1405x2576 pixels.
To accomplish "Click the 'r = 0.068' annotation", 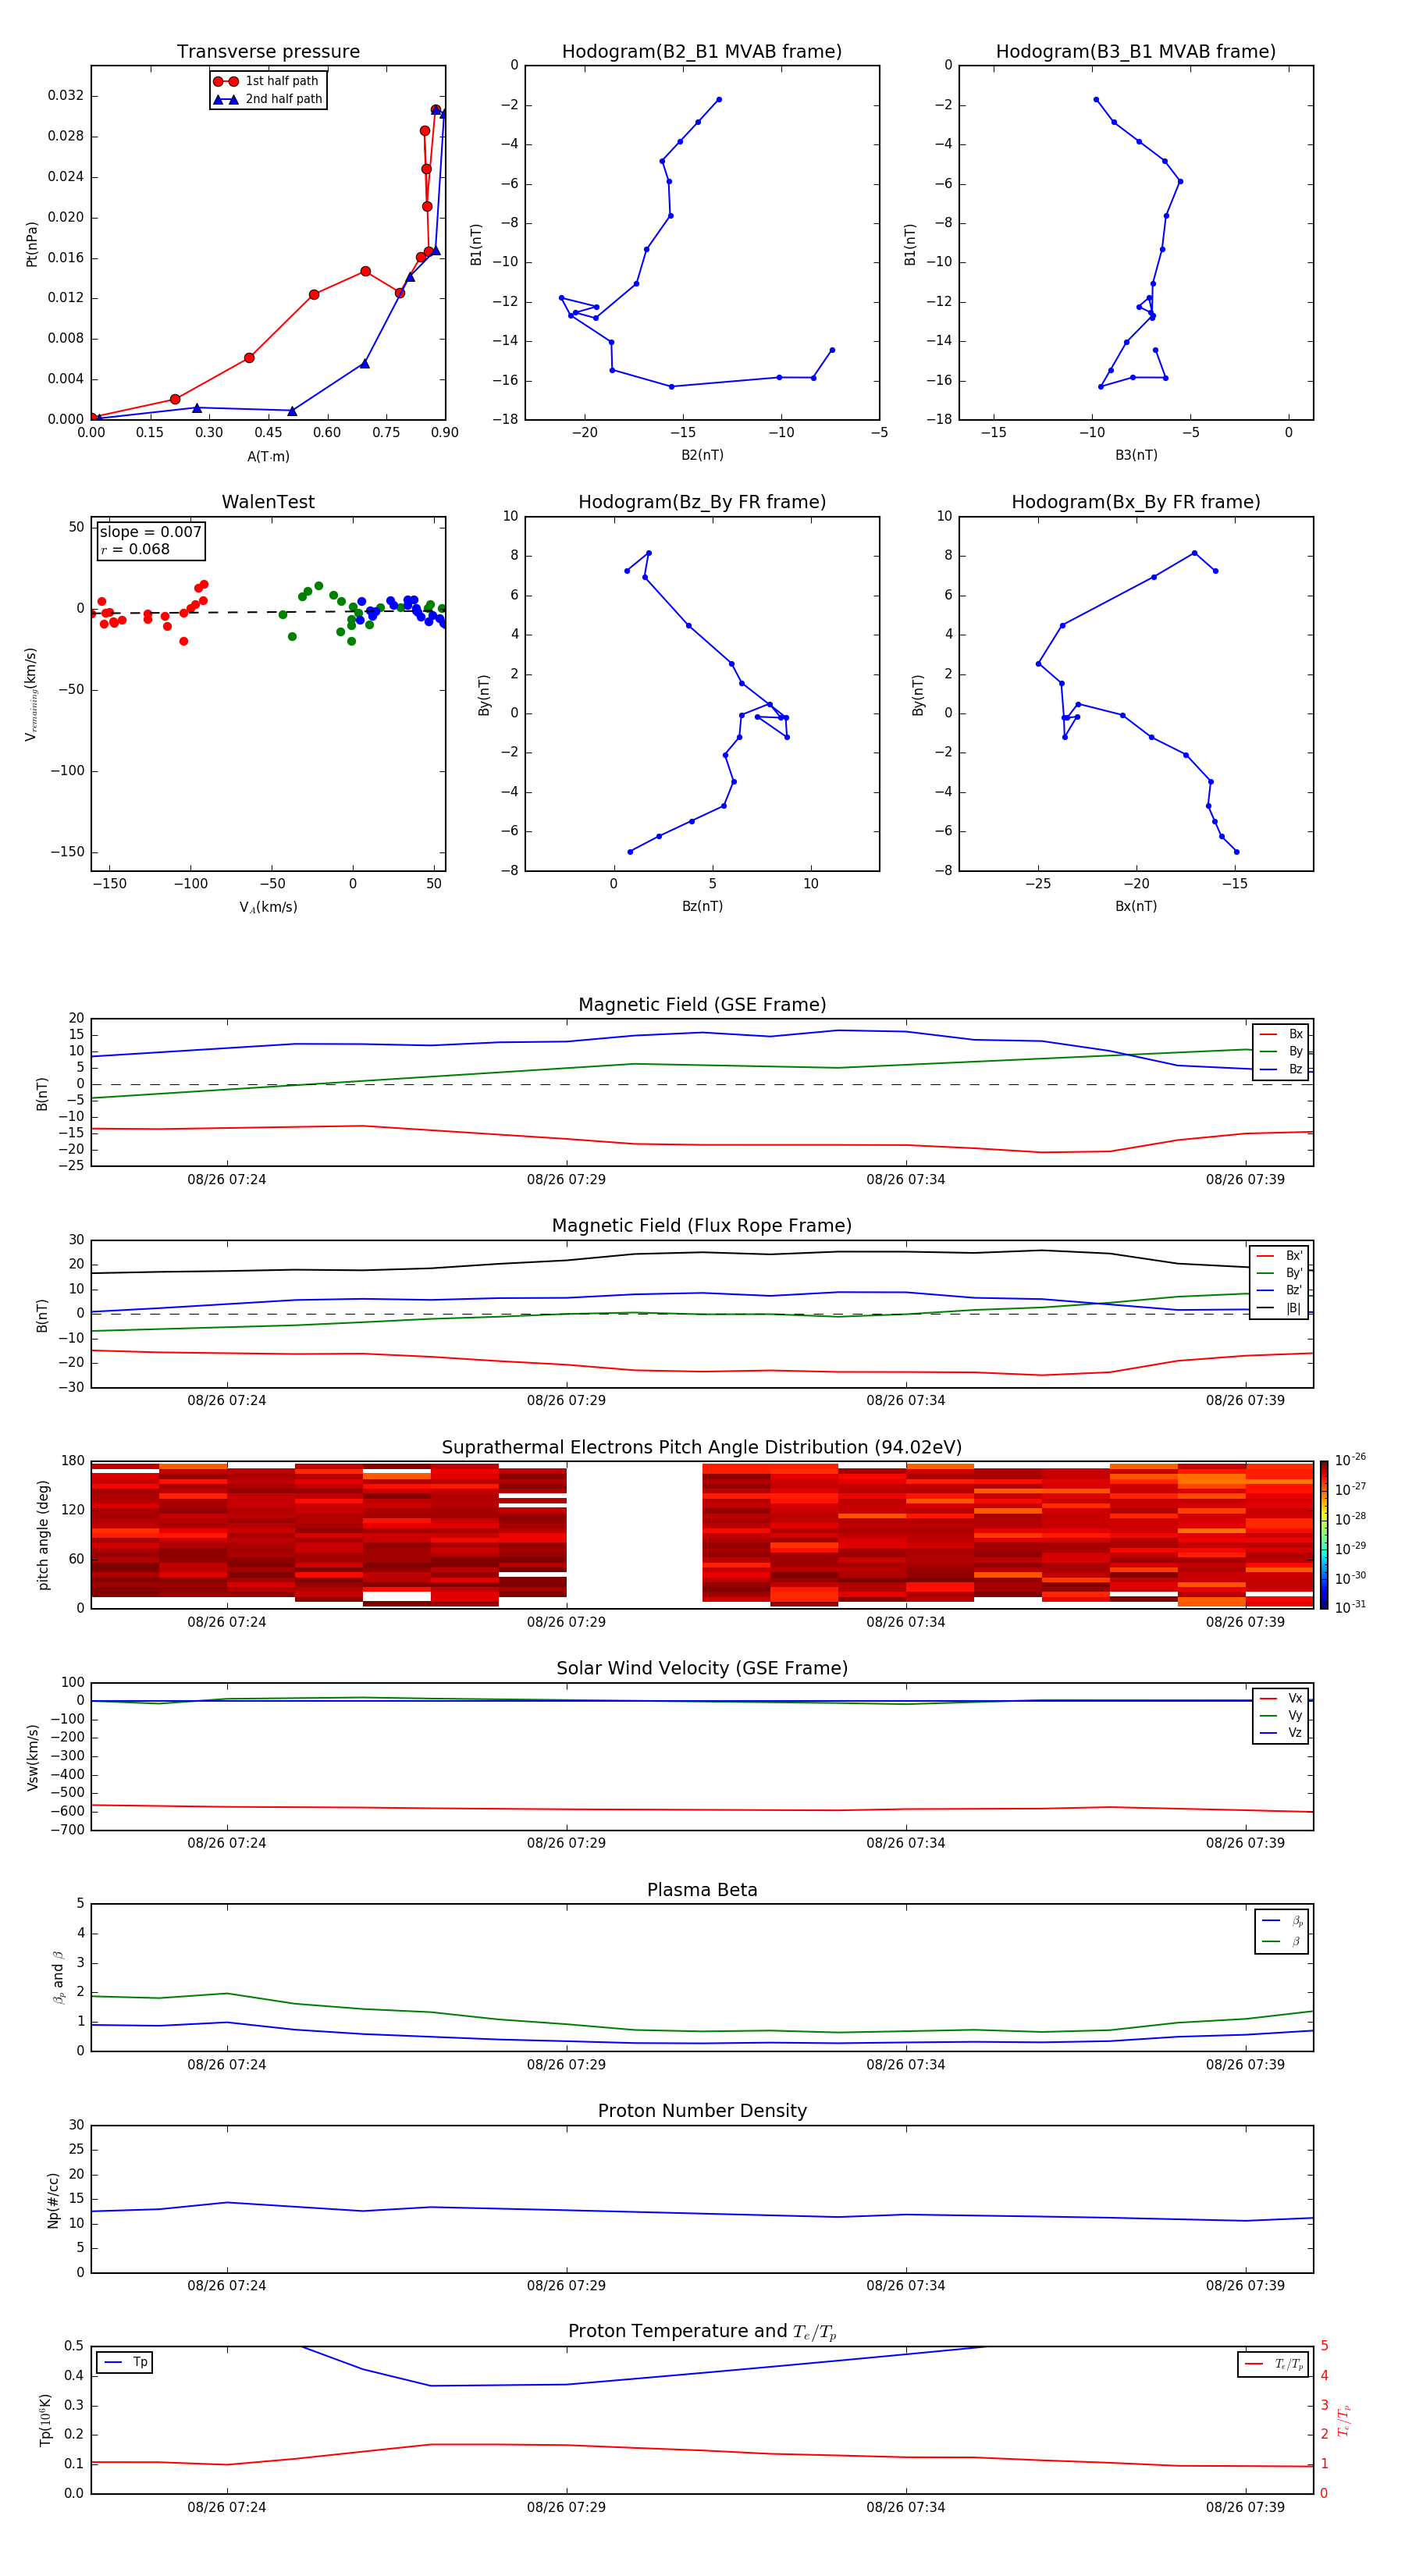I will 135,549.
